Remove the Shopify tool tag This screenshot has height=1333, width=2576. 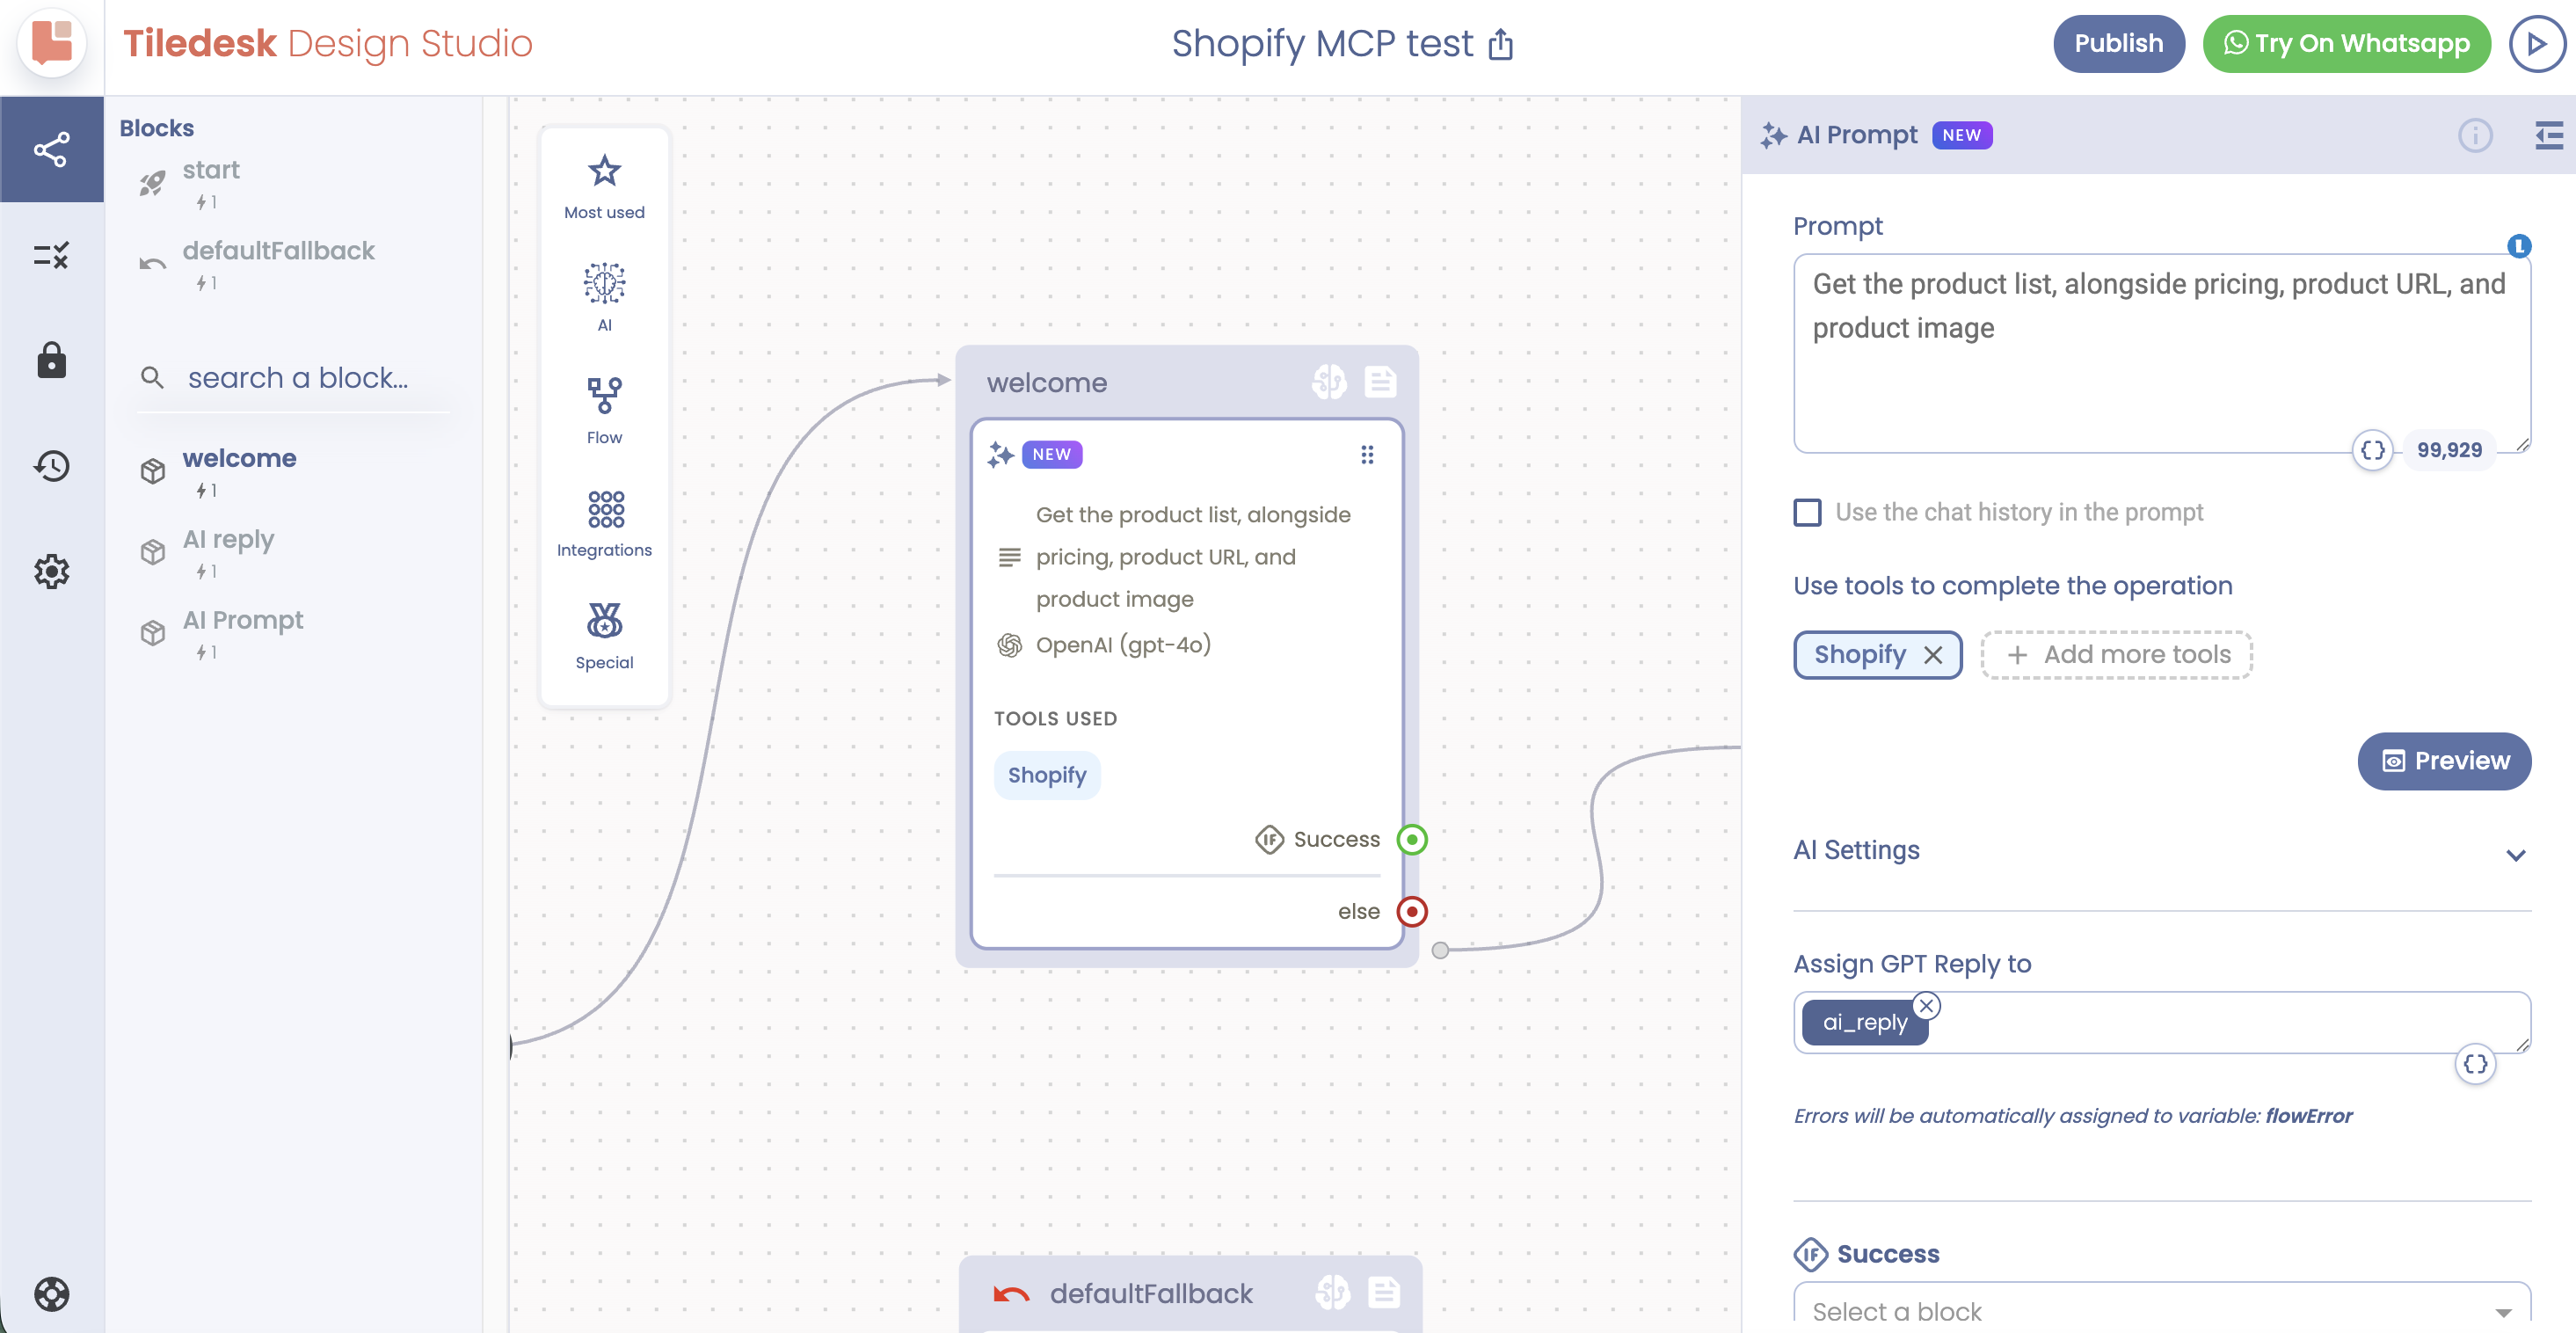1932,655
